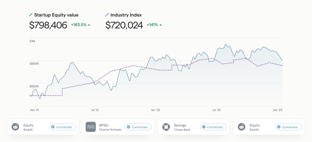
Task: Click the Chase Bank logo
Action: pyautogui.click(x=166, y=127)
